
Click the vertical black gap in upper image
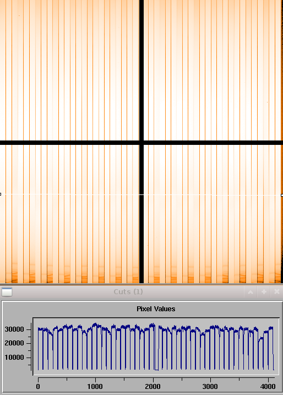coord(141,70)
